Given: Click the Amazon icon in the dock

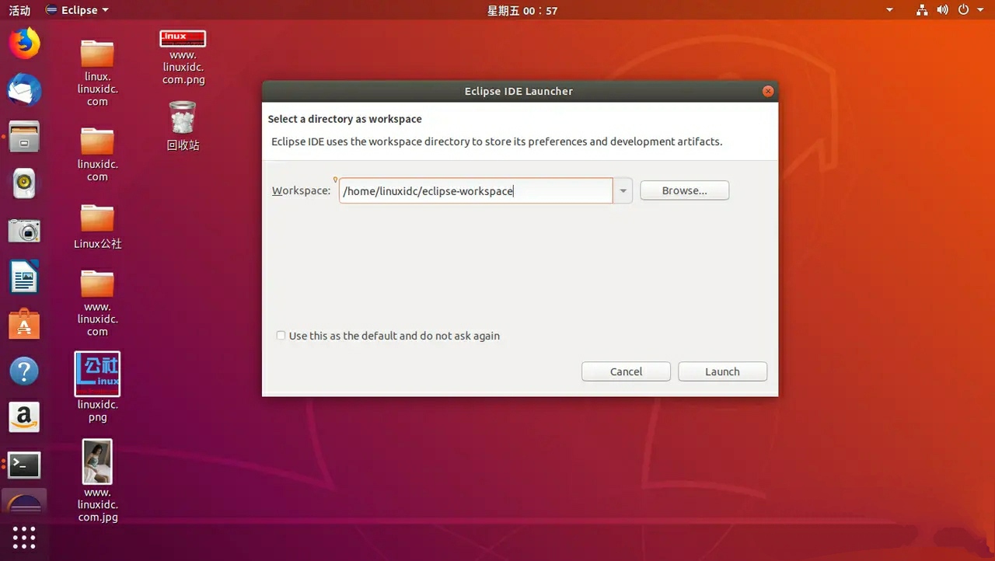Looking at the screenshot, I should click(x=24, y=417).
